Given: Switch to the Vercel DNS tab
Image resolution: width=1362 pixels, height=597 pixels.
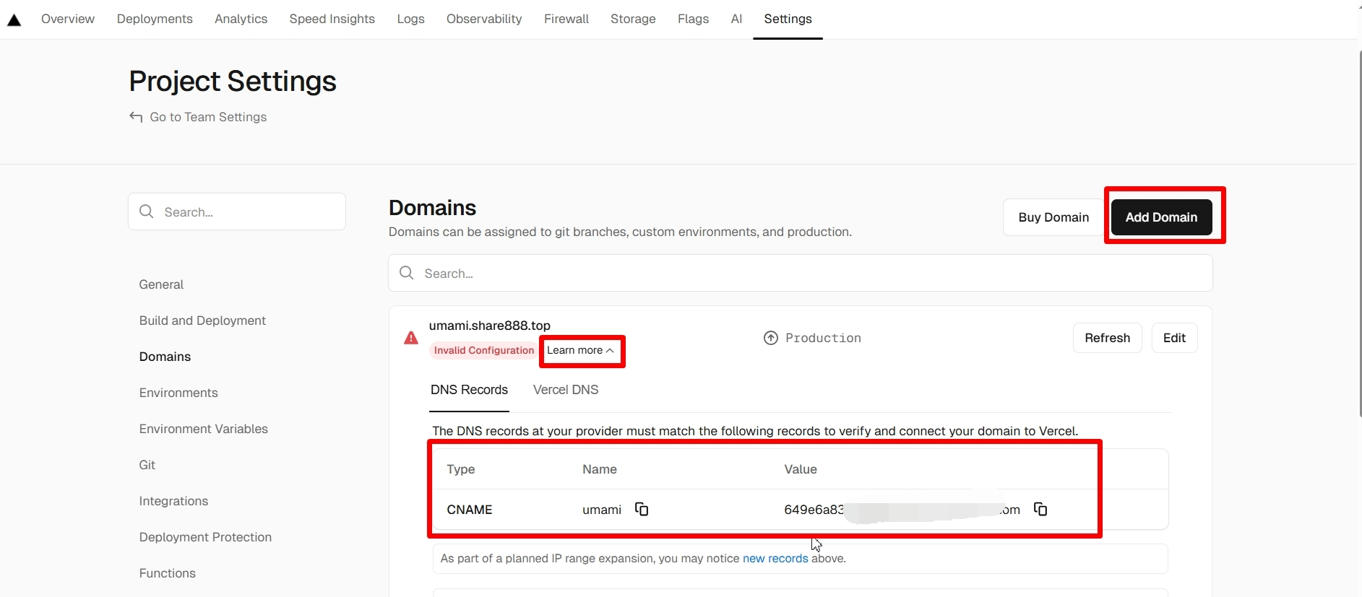Looking at the screenshot, I should (x=566, y=390).
